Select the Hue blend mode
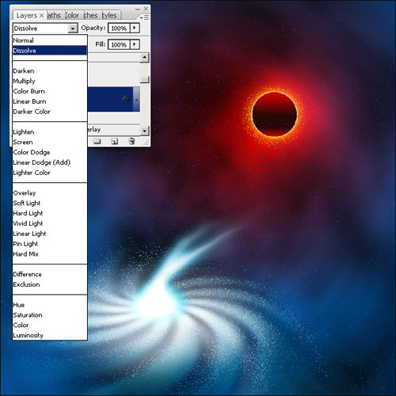396x396 pixels. coord(50,305)
